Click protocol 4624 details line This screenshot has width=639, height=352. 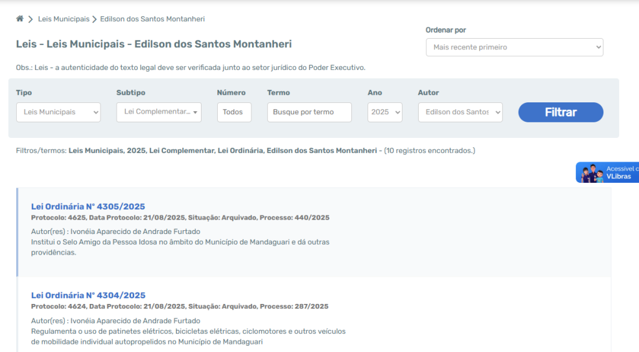point(179,306)
